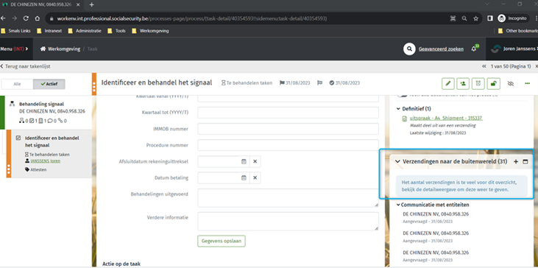The width and height of the screenshot is (538, 268).
Task: Open the browser side panel icon
Action: tap(490, 18)
